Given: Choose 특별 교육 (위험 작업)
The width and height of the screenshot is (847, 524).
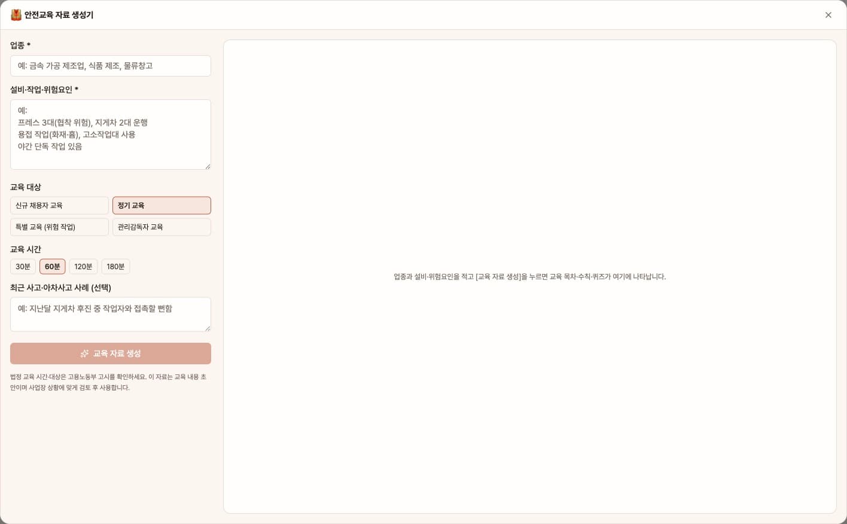Looking at the screenshot, I should pos(59,227).
